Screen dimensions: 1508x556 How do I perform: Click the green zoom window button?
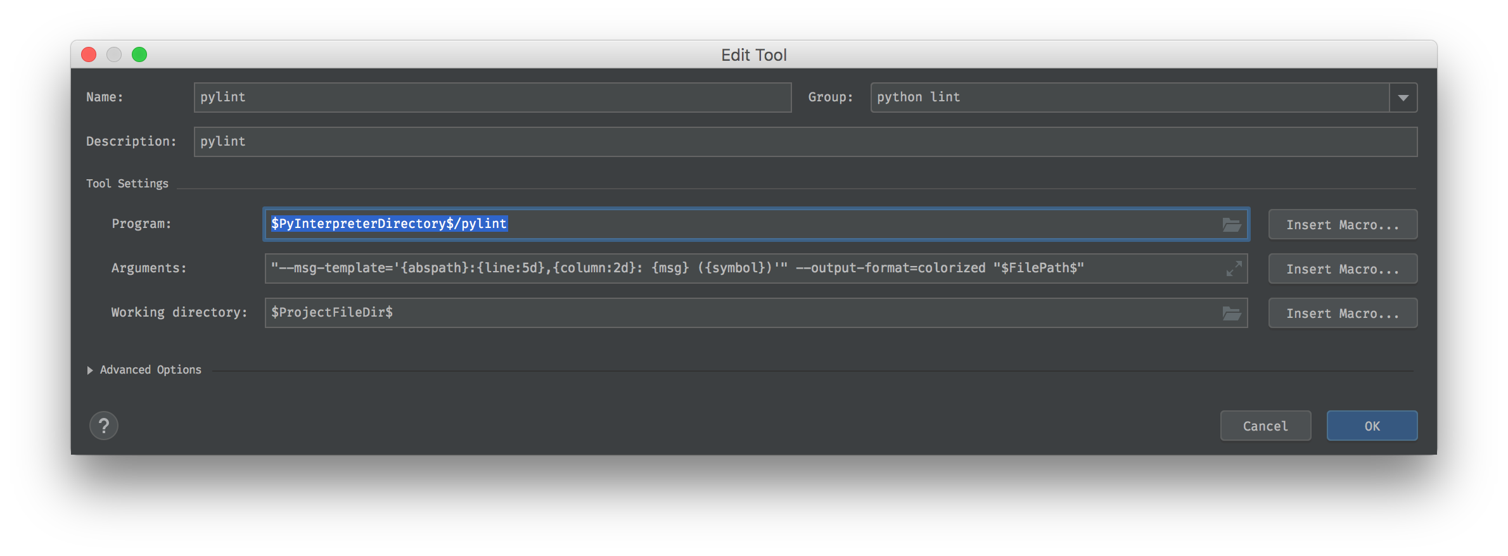[139, 54]
